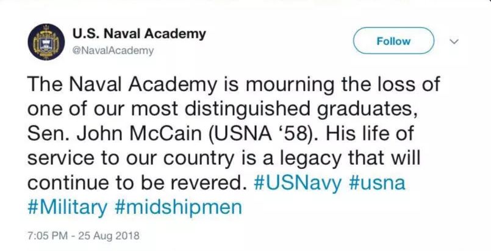This screenshot has height=251, width=491.
Task: Visit the #Military hashtag
Action: click(x=66, y=207)
